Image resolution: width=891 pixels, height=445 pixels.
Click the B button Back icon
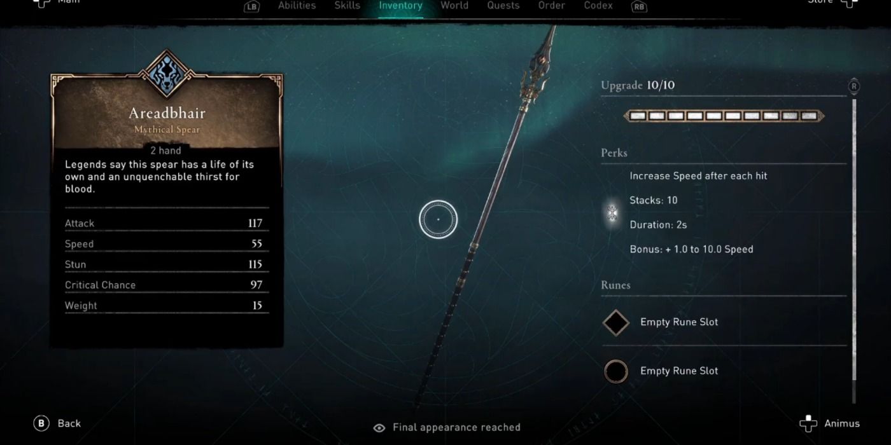42,423
